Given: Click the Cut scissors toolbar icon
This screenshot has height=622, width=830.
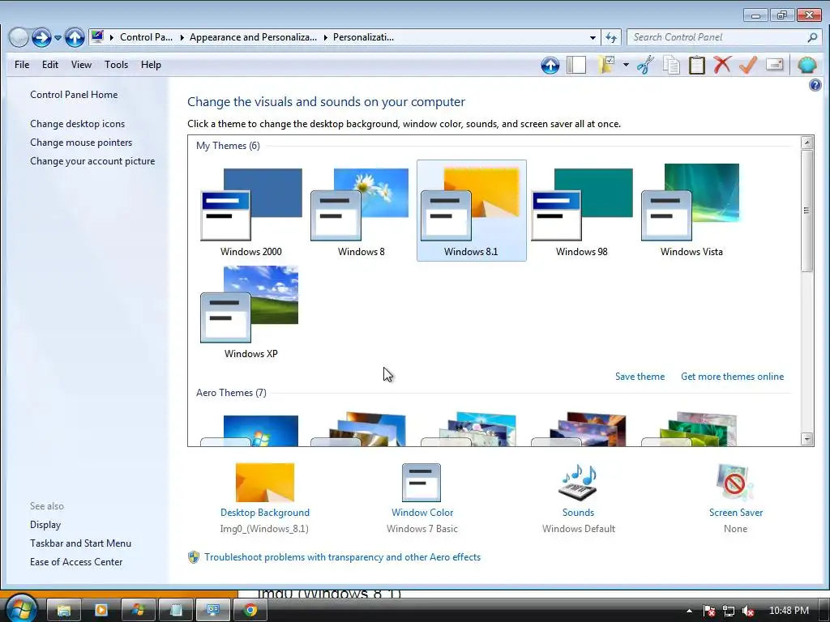Looking at the screenshot, I should (645, 65).
